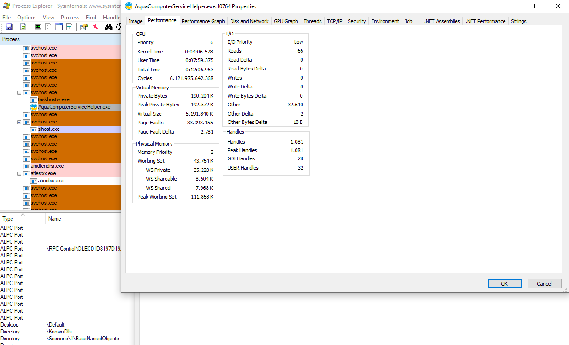Click the Properties hand icon in toolbar

tap(83, 27)
